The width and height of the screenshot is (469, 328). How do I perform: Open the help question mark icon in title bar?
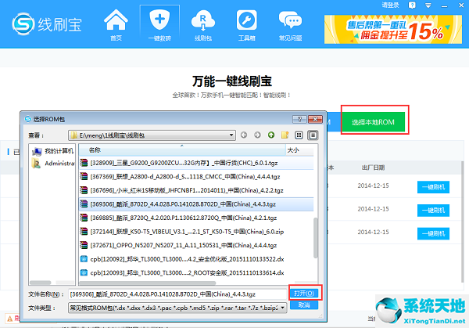(x=412, y=5)
